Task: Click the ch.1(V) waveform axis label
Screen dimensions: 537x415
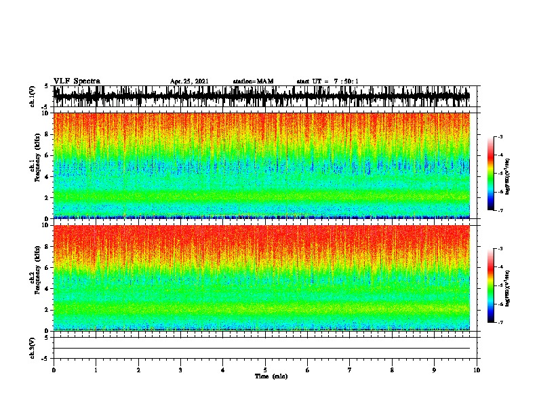Action: tap(33, 96)
